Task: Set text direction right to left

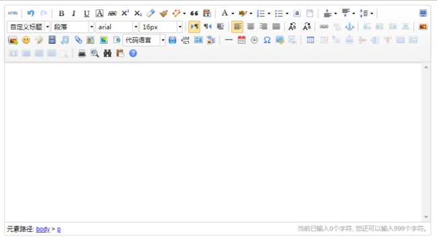Action: [207, 27]
